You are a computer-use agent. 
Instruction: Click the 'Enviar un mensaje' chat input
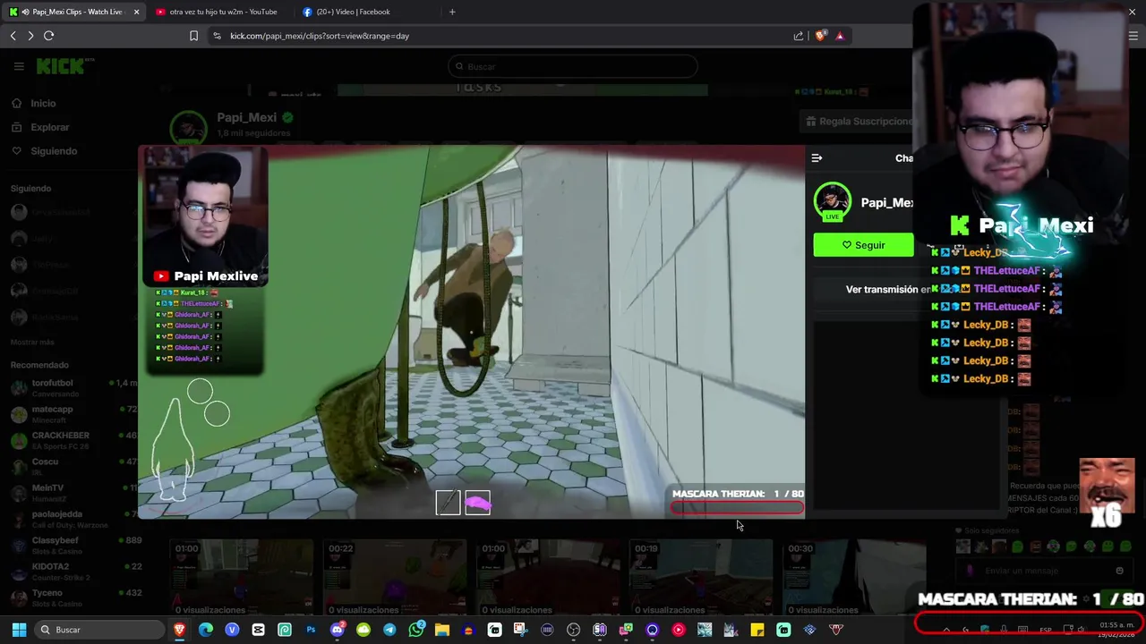pyautogui.click(x=1043, y=571)
